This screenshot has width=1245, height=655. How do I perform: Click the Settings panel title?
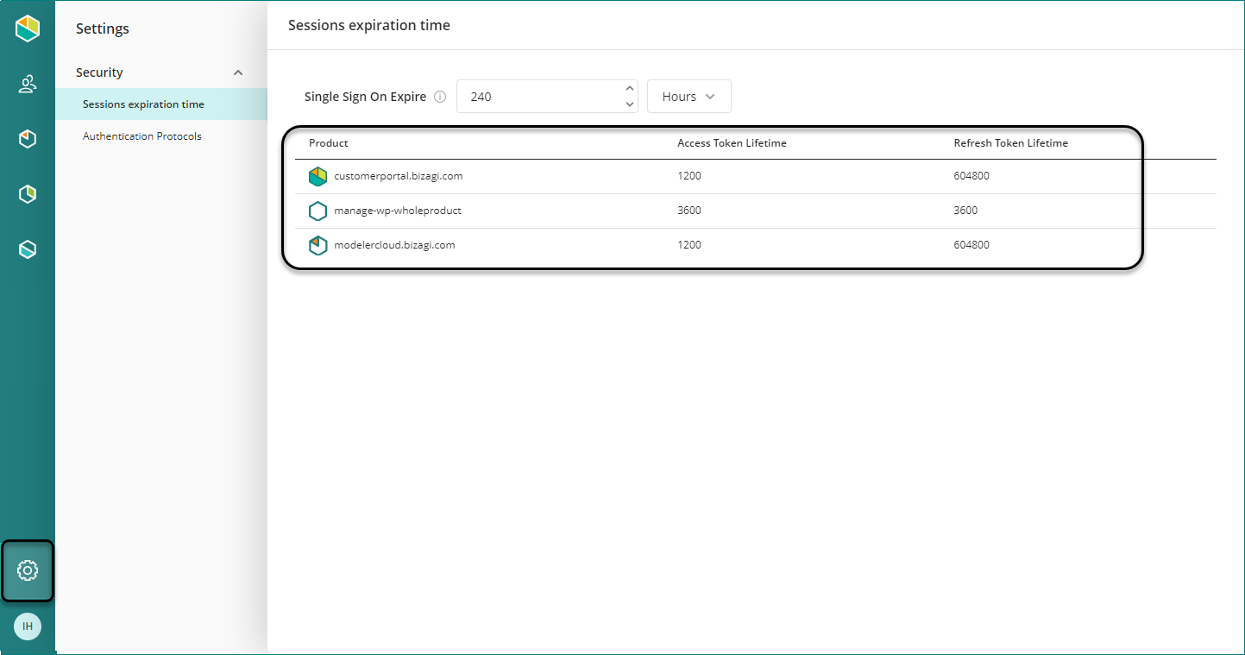pos(103,28)
